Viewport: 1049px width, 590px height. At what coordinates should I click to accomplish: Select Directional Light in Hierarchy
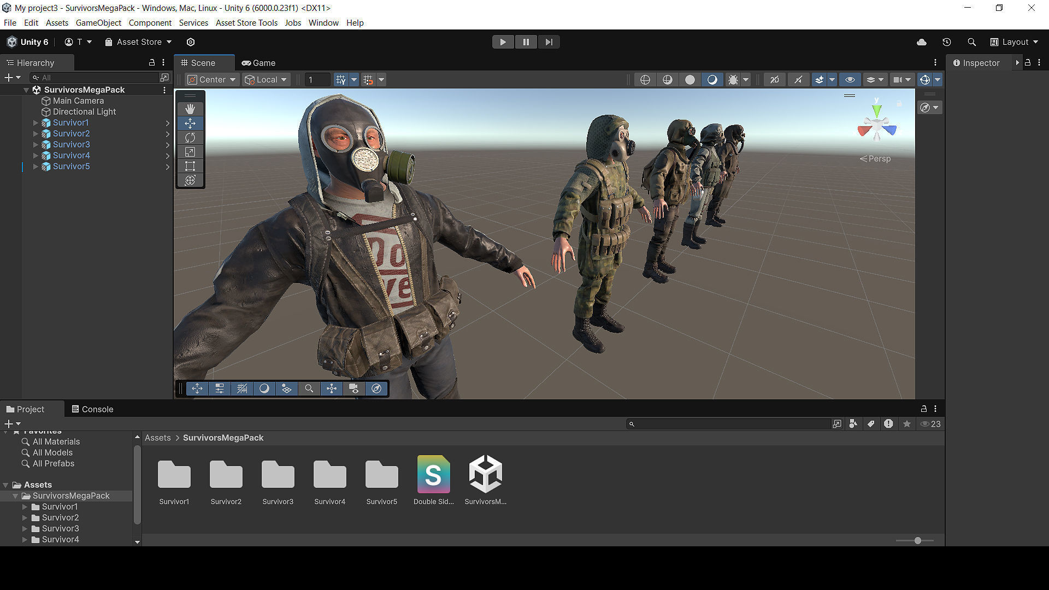(84, 112)
